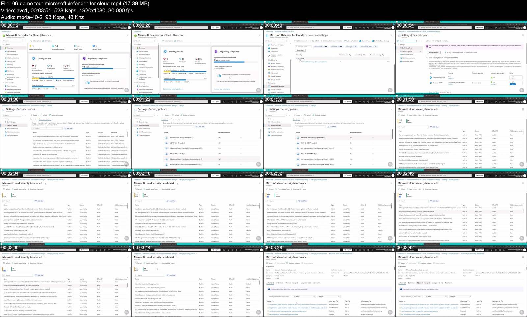Switch to Automated tab in 00:03:28 frame
This screenshot has height=317, width=527.
[x=270, y=283]
